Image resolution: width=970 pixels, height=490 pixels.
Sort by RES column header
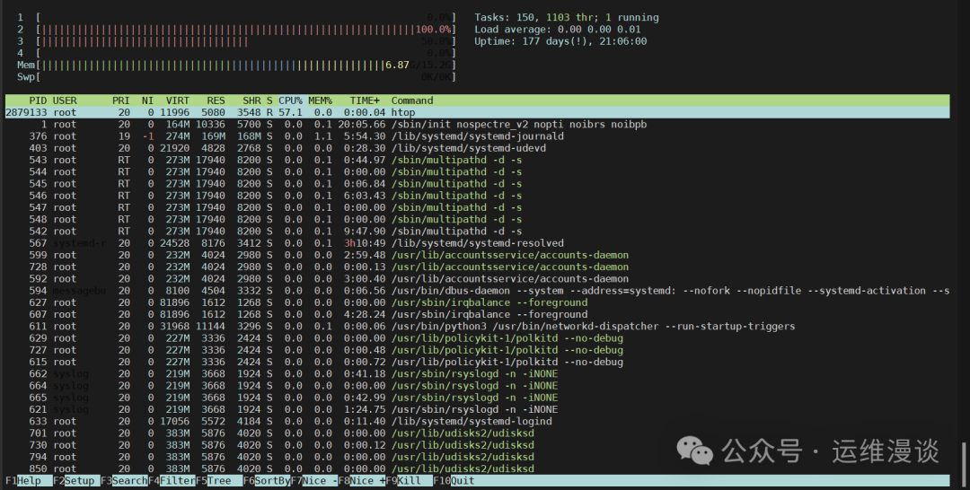216,101
